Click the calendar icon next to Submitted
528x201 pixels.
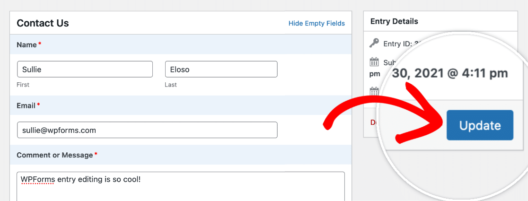coord(374,62)
